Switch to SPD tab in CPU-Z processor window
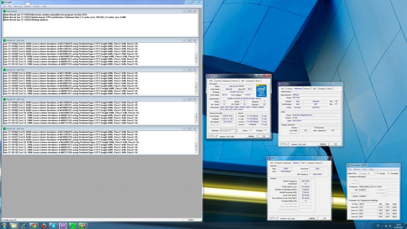This screenshot has width=407, height=229. 243,81
